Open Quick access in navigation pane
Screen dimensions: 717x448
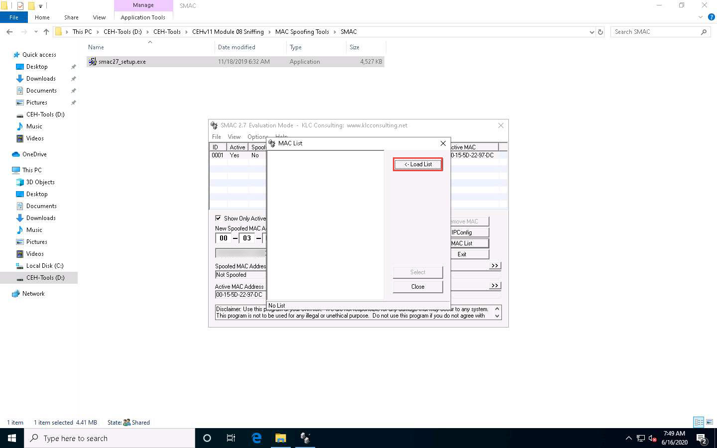(39, 55)
